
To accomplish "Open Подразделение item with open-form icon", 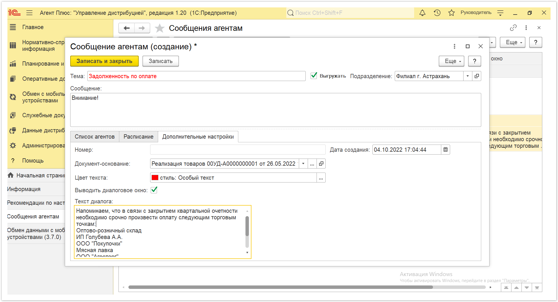I will [477, 76].
